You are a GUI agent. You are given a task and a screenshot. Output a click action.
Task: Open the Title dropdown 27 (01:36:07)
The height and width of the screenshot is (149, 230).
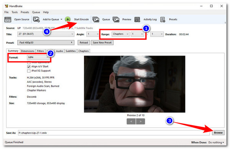click(x=46, y=34)
